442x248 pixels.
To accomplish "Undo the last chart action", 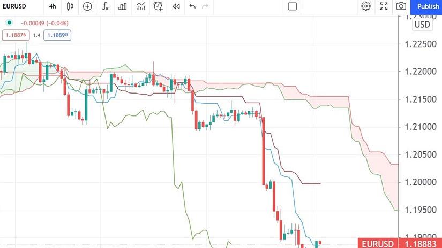I will pyautogui.click(x=192, y=6).
